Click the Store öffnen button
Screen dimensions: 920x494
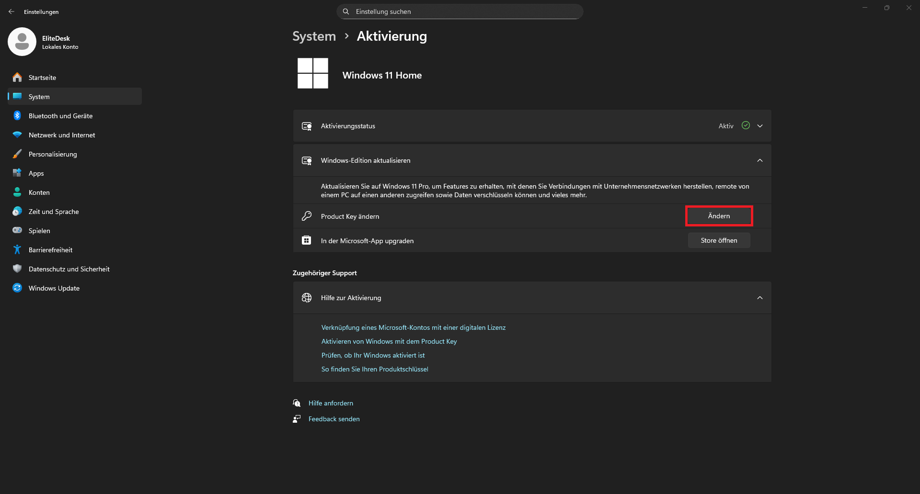[719, 240]
